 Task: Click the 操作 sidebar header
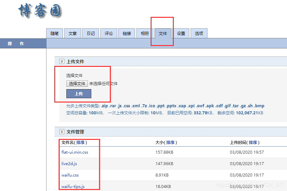(x=23, y=43)
